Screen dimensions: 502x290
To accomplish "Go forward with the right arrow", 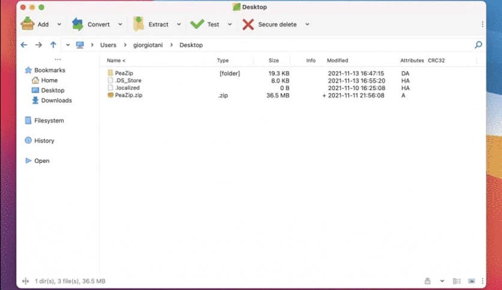I will pyautogui.click(x=38, y=45).
